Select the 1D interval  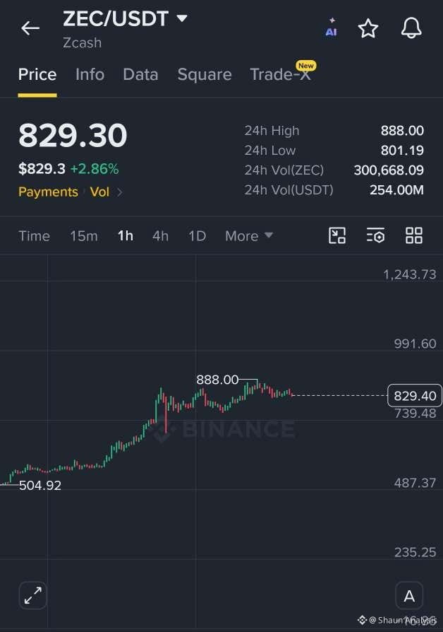pos(197,236)
